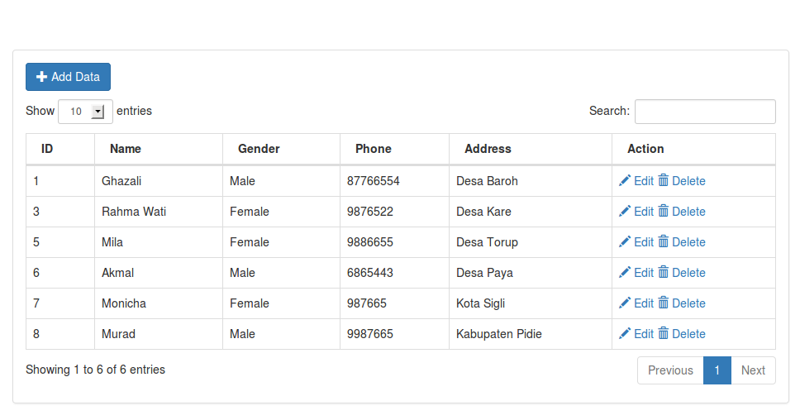This screenshot has width=800, height=420.
Task: Click the trash delete icon for Akmal
Action: 664,272
